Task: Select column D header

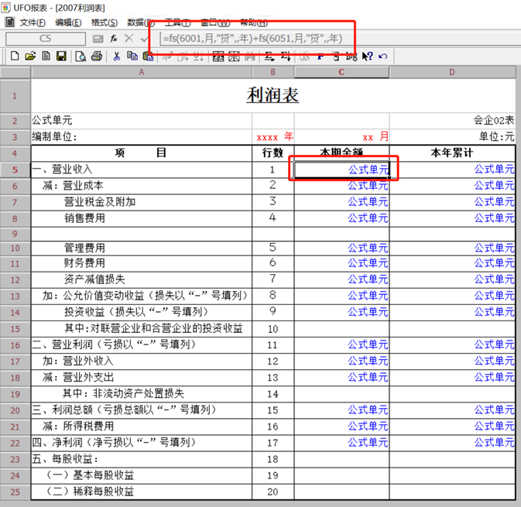Action: pyautogui.click(x=452, y=72)
